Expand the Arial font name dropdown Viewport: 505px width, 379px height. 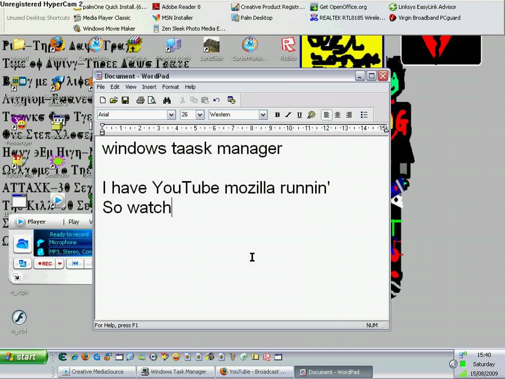click(x=171, y=115)
